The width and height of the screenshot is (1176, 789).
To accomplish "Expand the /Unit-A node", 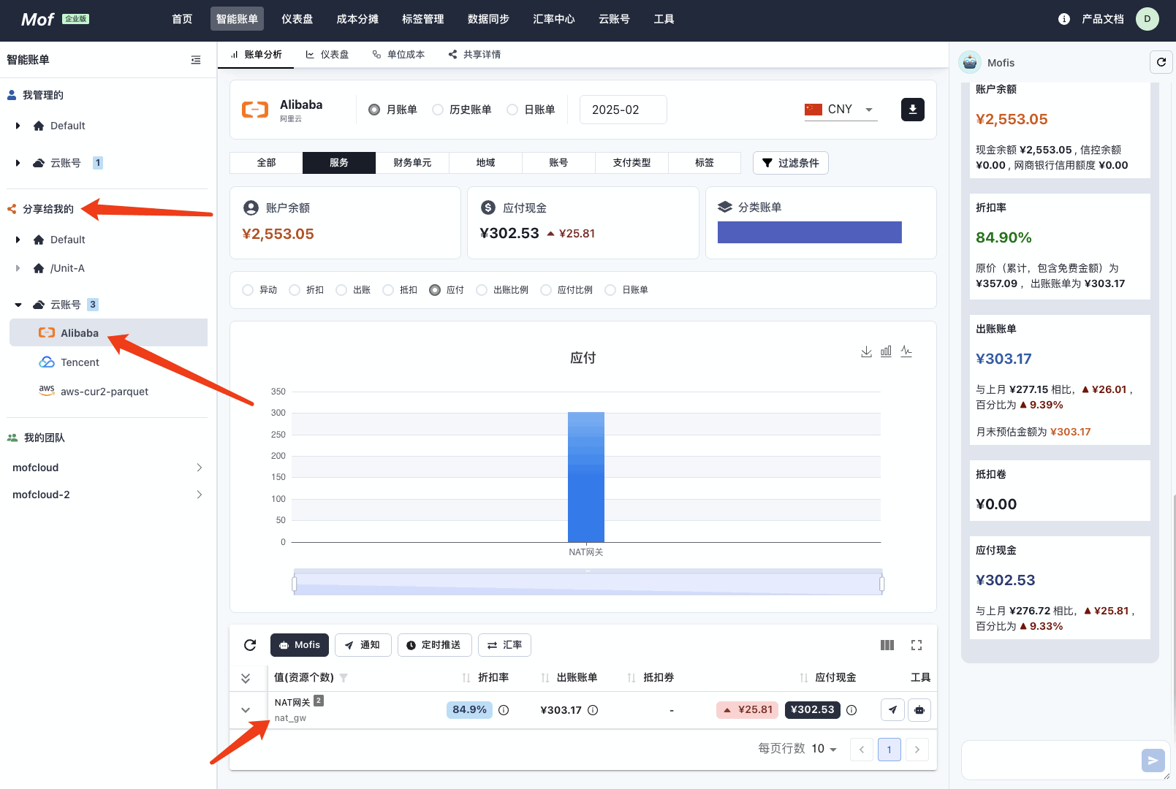I will [x=18, y=268].
